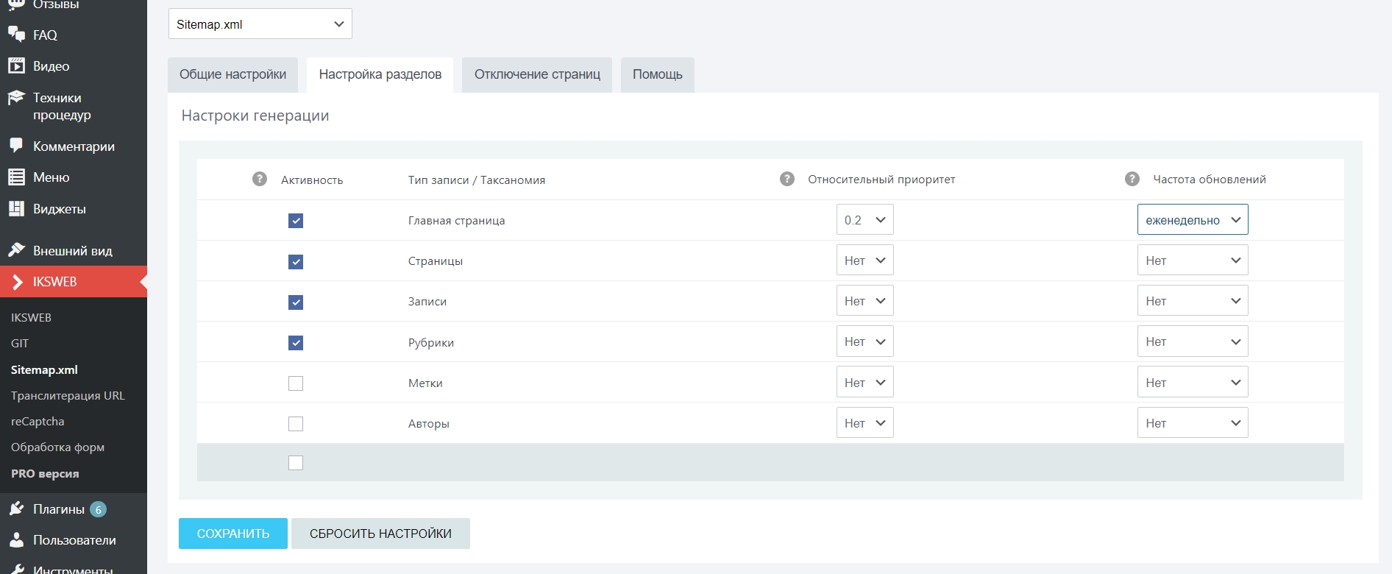The image size is (1392, 574).
Task: Uncheck the Рубрики activity checkbox
Action: [x=296, y=342]
